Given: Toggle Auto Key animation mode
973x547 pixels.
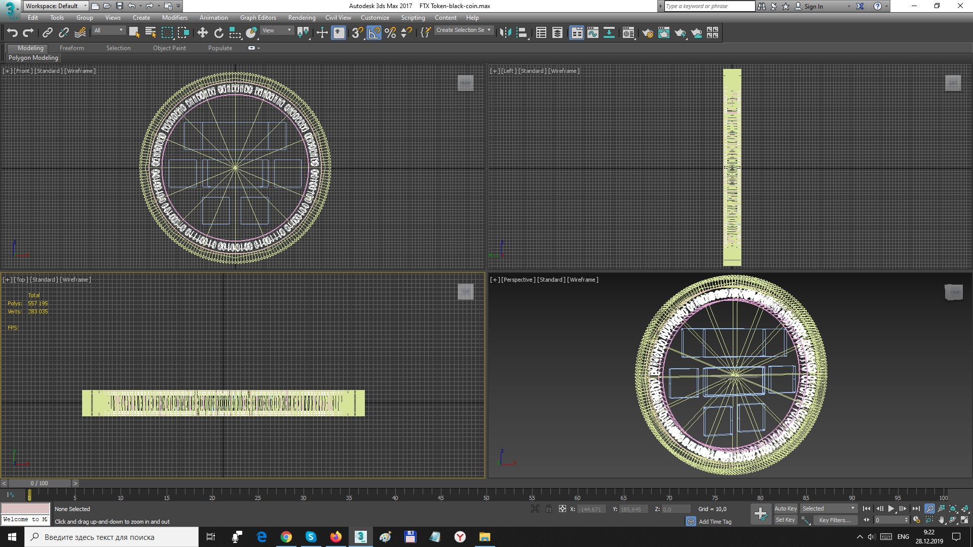Looking at the screenshot, I should pyautogui.click(x=785, y=509).
